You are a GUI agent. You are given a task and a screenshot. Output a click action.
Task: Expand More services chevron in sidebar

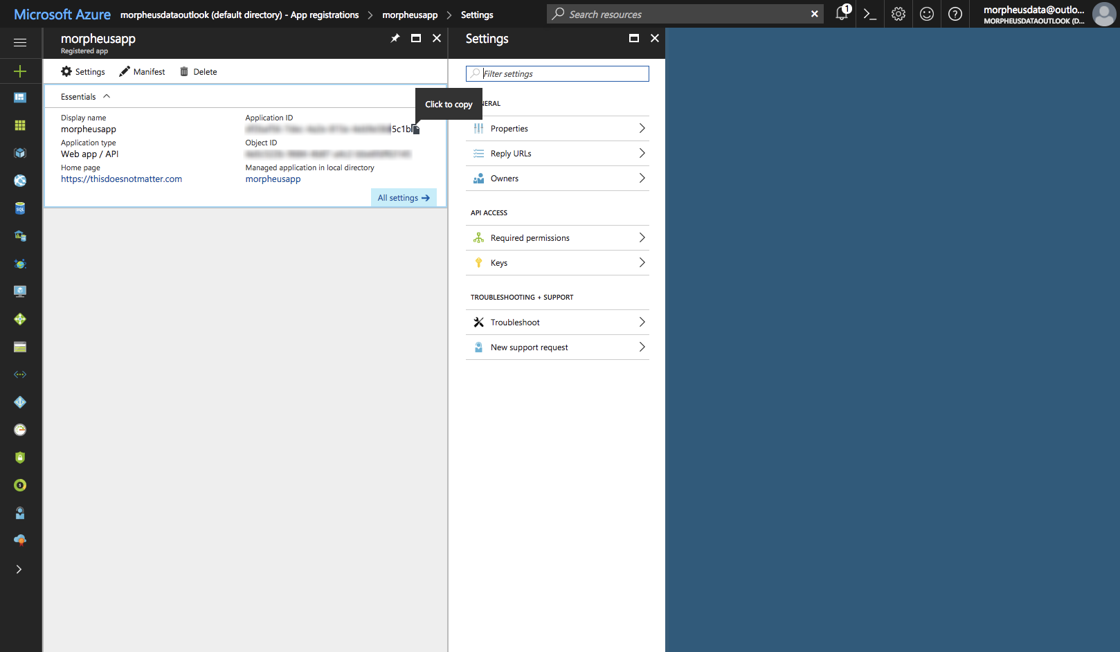click(x=19, y=570)
